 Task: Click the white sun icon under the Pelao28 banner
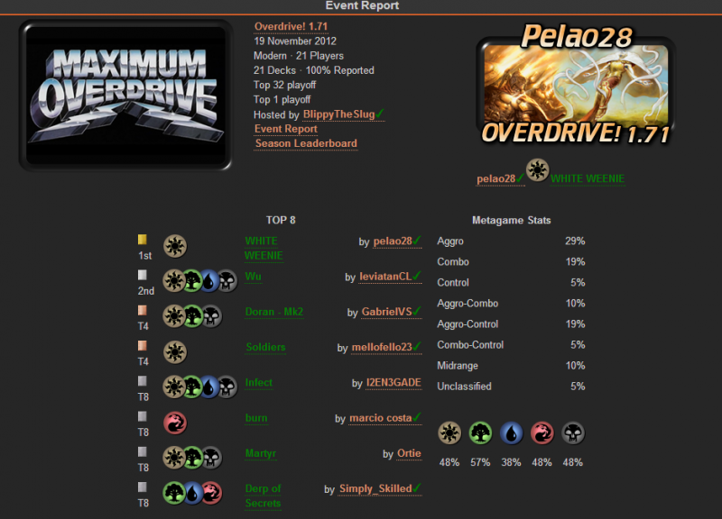tap(537, 170)
